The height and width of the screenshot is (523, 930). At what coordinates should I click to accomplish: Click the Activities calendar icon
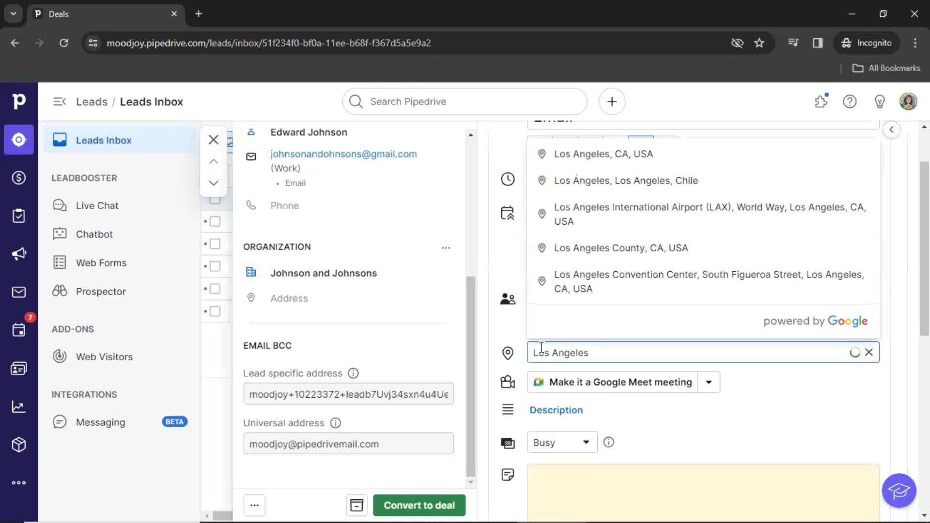(18, 330)
